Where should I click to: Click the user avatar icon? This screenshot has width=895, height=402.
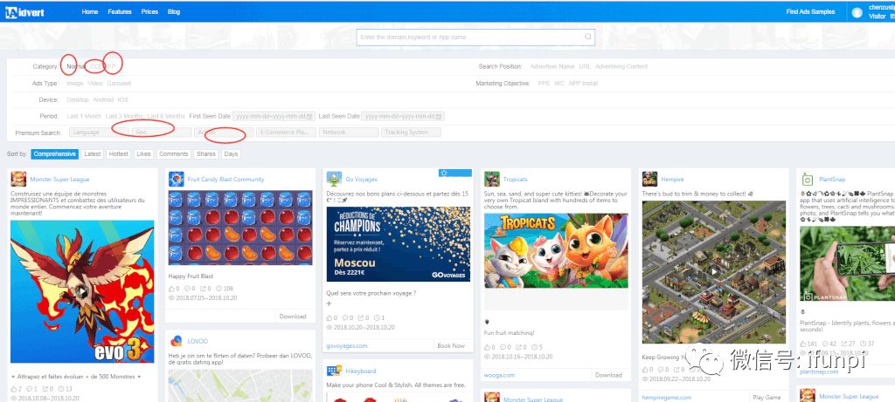(x=857, y=12)
